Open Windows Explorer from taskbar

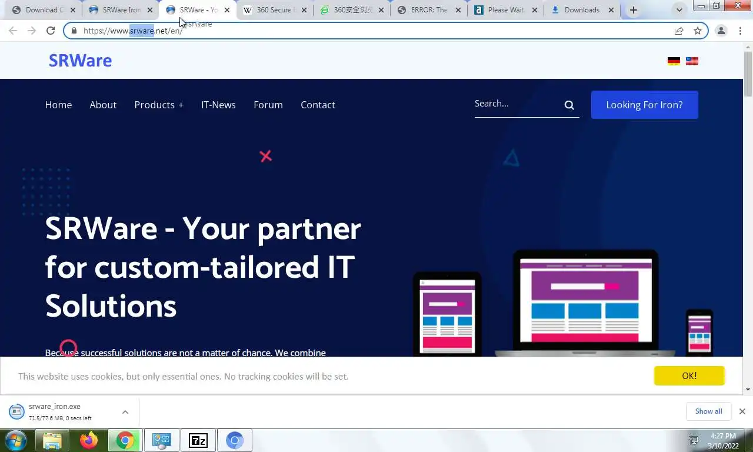(x=52, y=440)
